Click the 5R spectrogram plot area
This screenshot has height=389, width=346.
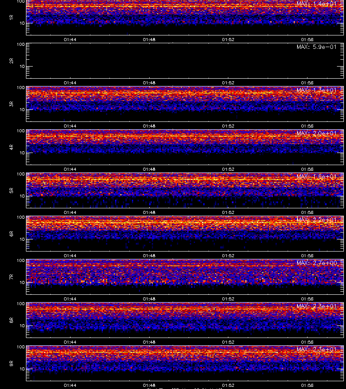[185, 190]
